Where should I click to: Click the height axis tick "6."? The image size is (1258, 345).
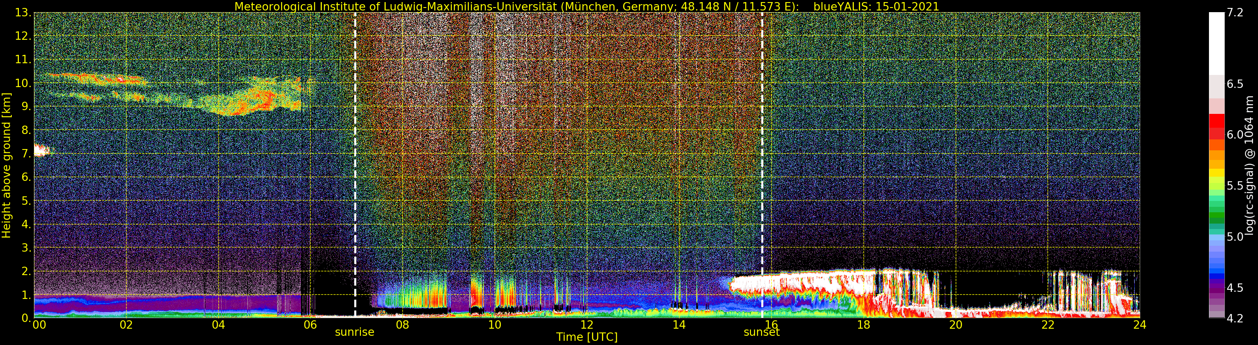(26, 177)
